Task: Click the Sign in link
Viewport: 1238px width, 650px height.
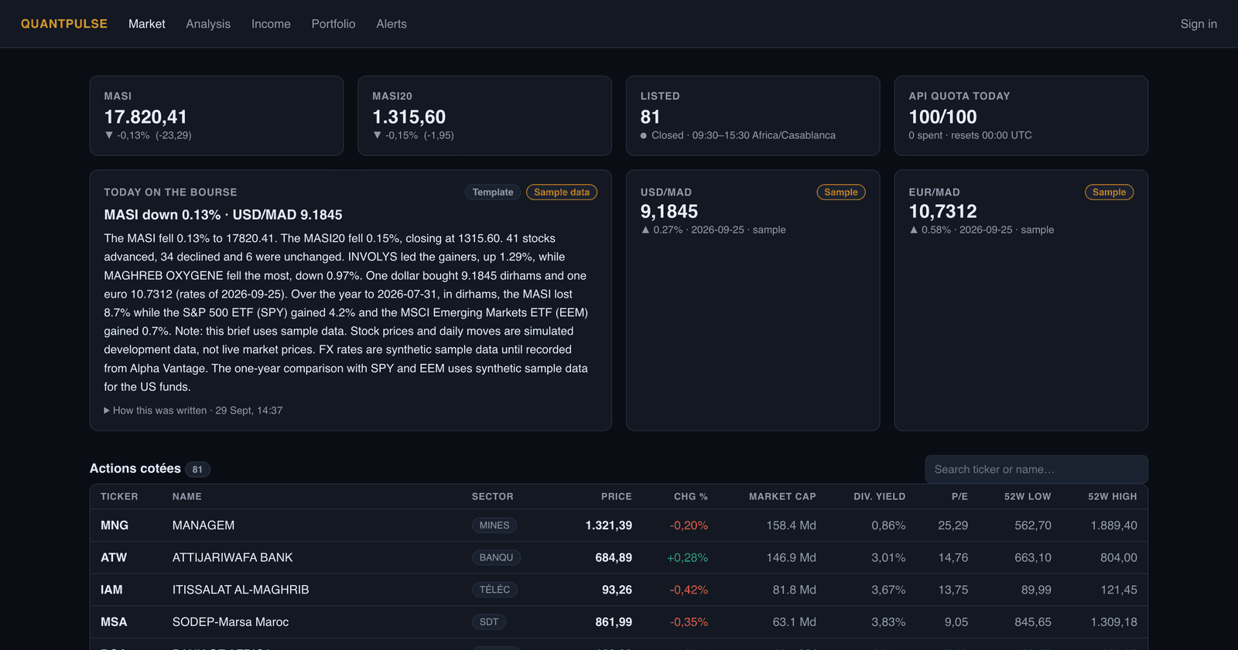Action: click(1199, 24)
